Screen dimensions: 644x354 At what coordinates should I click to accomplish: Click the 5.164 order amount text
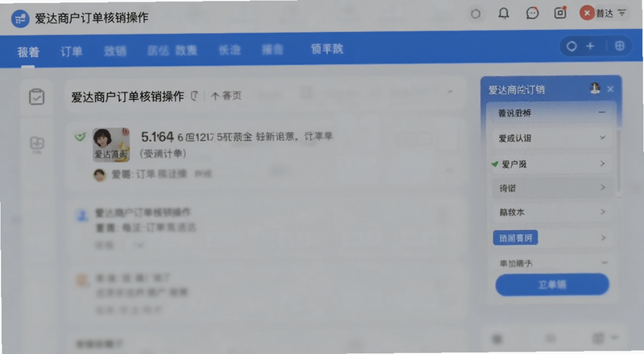click(157, 137)
